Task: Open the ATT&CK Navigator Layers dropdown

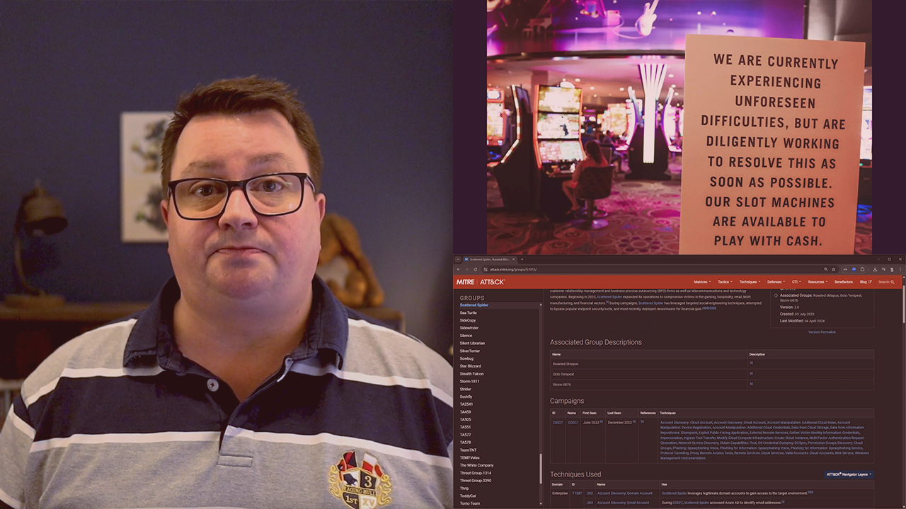Action: [849, 474]
